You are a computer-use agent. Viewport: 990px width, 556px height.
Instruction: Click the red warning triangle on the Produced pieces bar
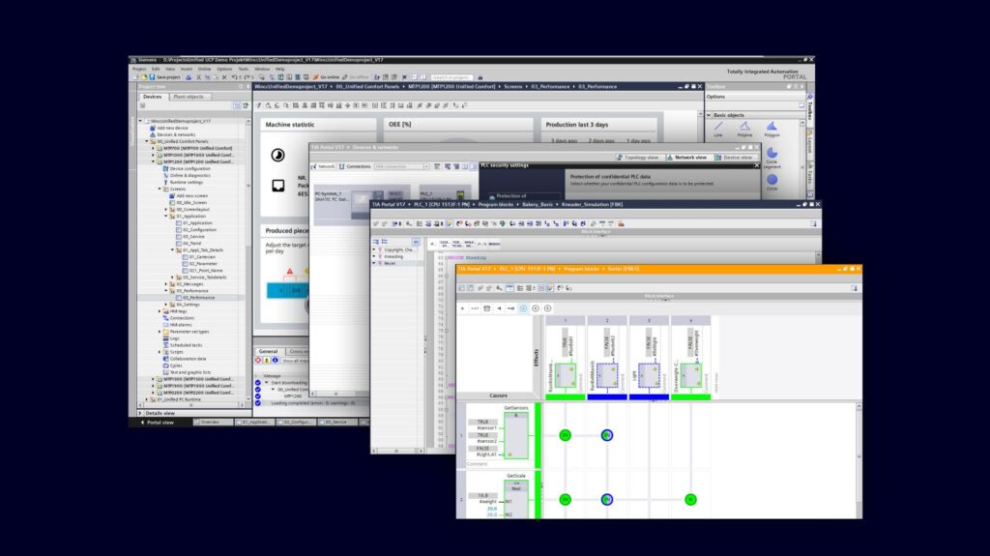[290, 272]
